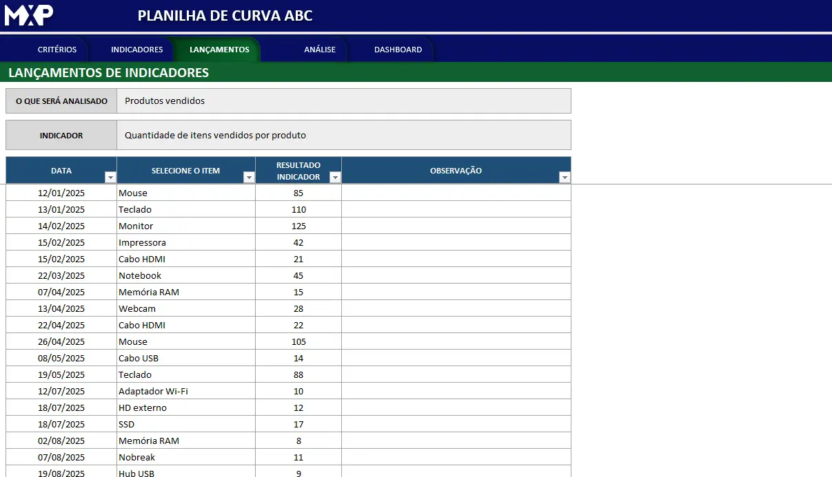Switch to the INDICADORES tab
832x477 pixels.
point(136,50)
